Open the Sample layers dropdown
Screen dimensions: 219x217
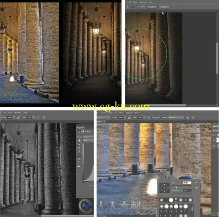coord(176,117)
